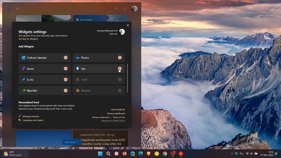Launch Vivaldi from the taskbar

pyautogui.click(x=116, y=154)
